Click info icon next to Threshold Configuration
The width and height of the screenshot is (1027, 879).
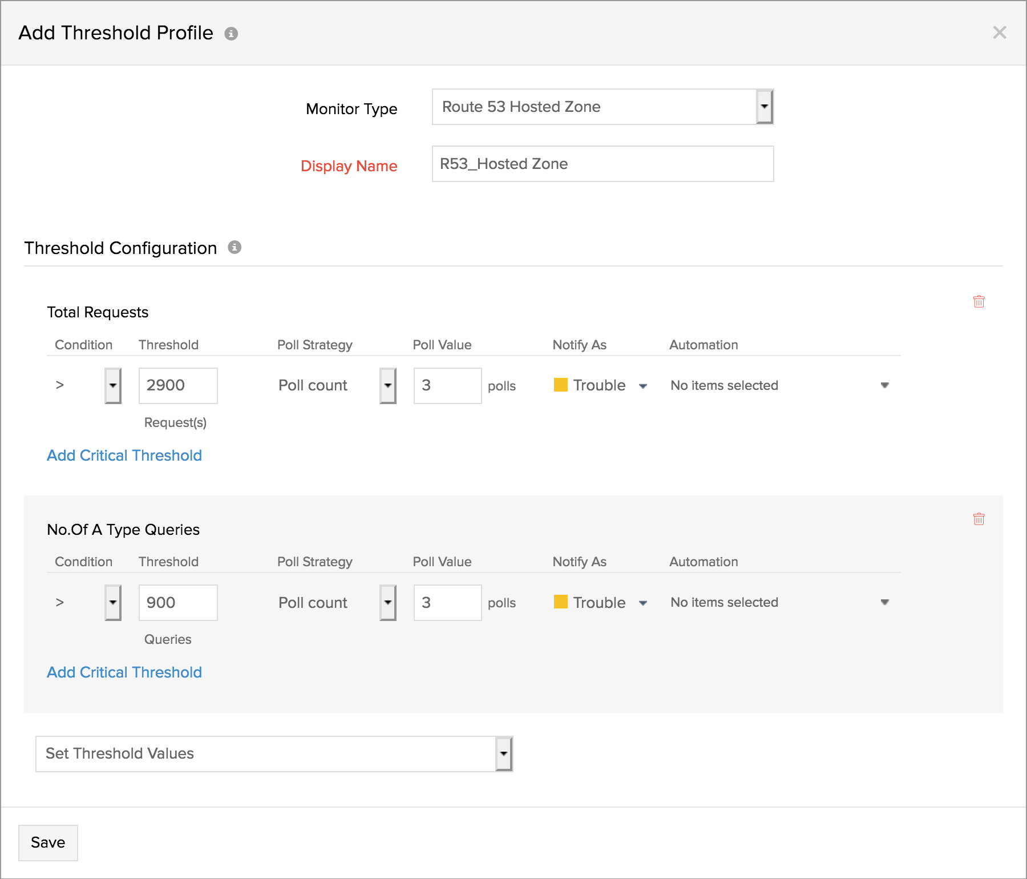point(234,247)
